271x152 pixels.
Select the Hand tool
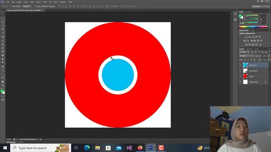(3, 81)
